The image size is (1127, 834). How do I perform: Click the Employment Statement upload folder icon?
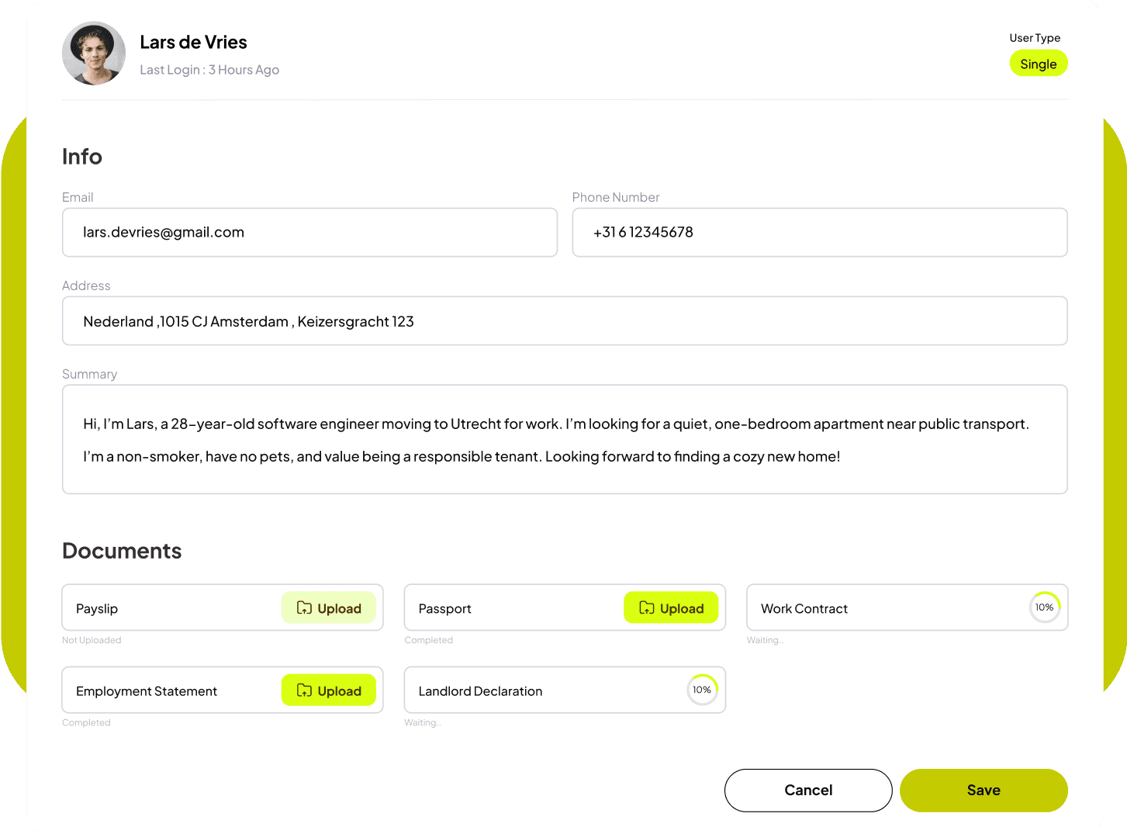click(304, 690)
